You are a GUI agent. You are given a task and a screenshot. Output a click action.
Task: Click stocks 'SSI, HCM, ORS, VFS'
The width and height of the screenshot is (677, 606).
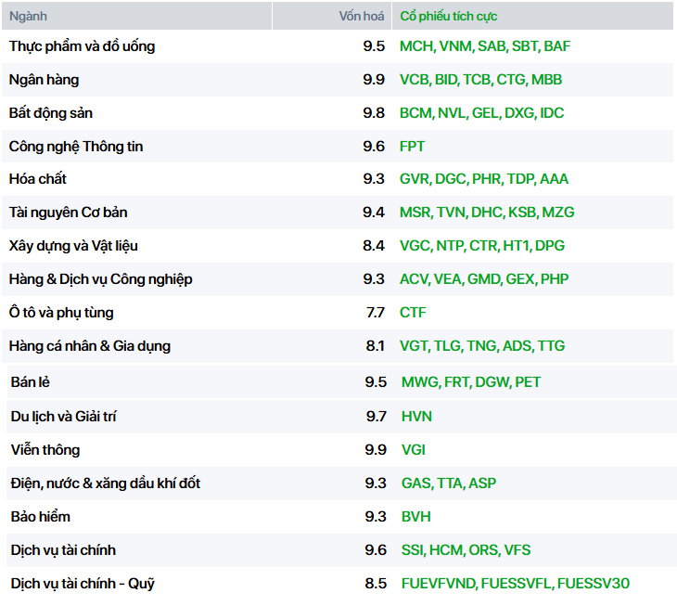tap(466, 549)
